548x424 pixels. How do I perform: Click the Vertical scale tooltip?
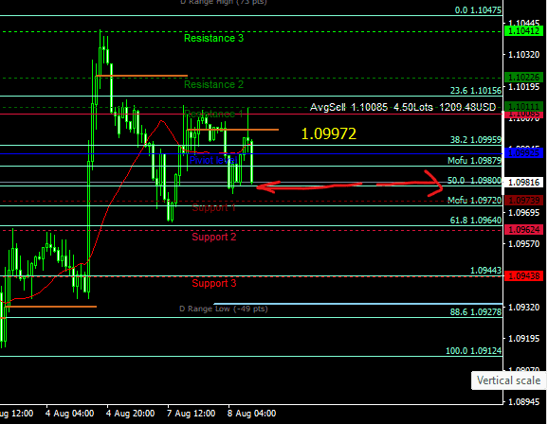508,380
